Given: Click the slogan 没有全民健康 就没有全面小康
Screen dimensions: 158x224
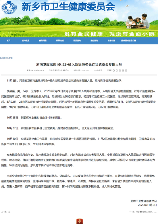Looking at the screenshot, I should [x=109, y=34].
